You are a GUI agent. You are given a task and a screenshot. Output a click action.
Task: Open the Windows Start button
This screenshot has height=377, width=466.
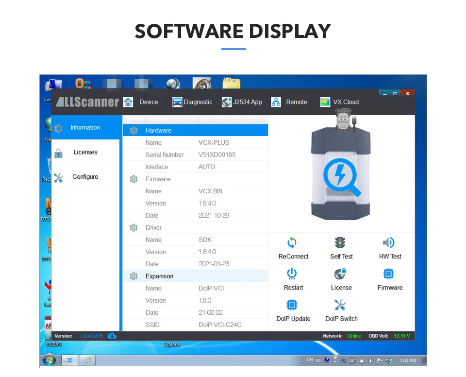pyautogui.click(x=49, y=360)
